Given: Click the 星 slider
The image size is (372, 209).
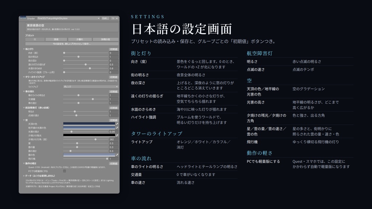Looking at the screenshot, I should (x=86, y=143).
